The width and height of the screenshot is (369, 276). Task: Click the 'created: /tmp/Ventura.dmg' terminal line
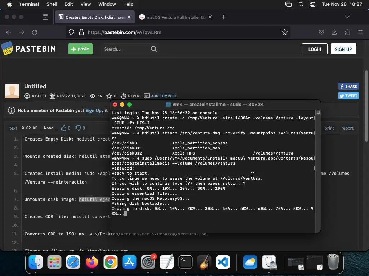(x=143, y=128)
